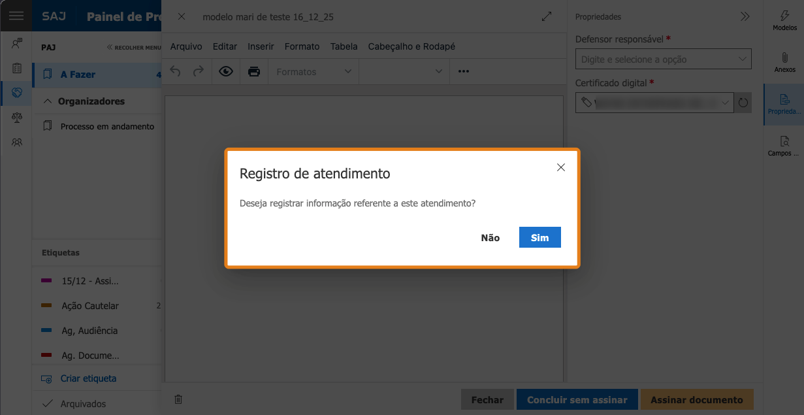Choose Não in the Registro de atendimento dialog
The width and height of the screenshot is (804, 415).
[x=490, y=238]
